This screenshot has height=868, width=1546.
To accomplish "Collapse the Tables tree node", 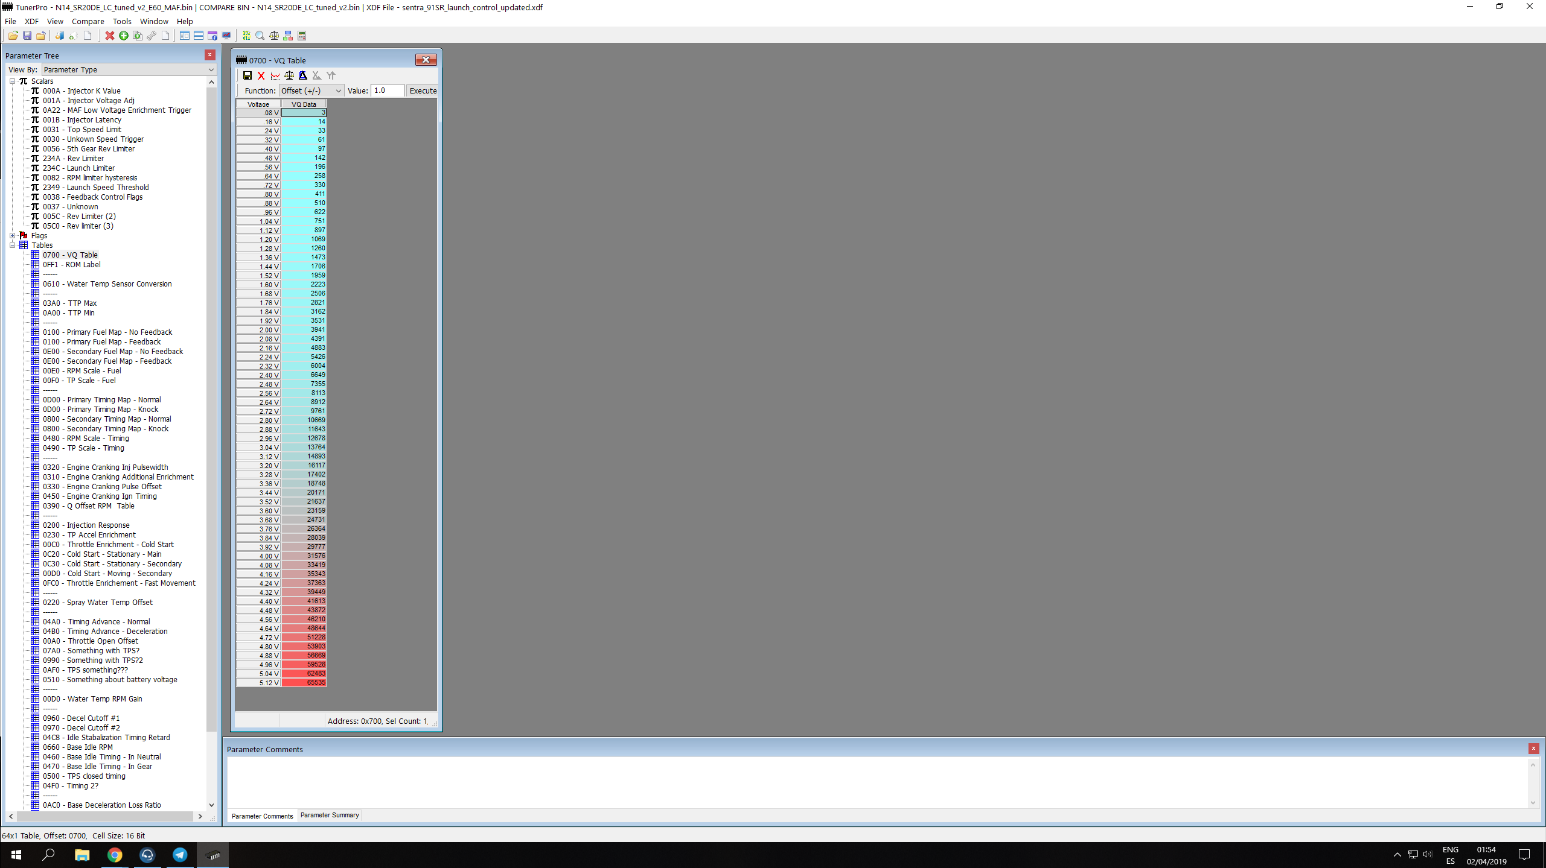I will pos(12,246).
